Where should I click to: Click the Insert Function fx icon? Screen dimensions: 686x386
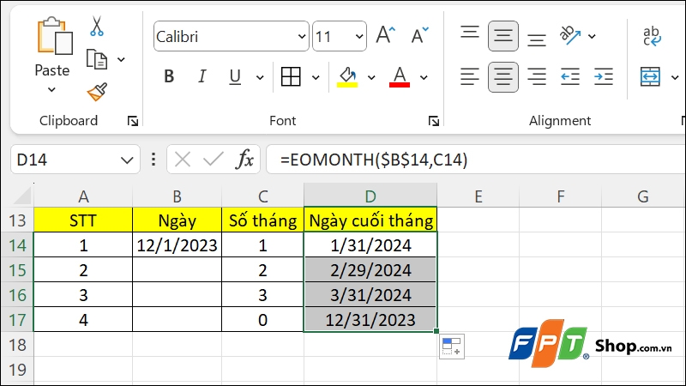coord(244,160)
